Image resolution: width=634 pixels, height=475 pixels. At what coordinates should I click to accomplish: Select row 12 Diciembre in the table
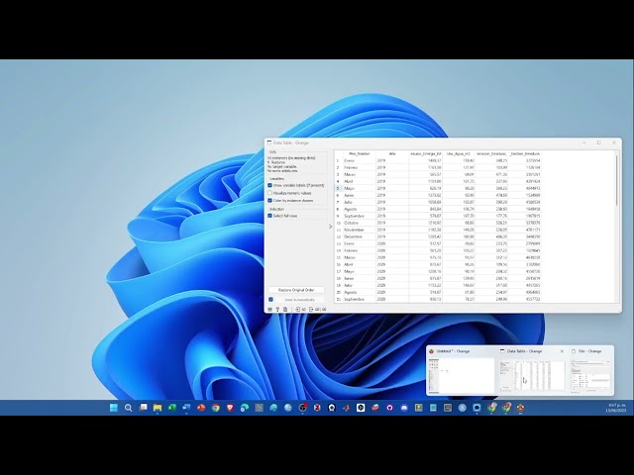tap(438, 237)
